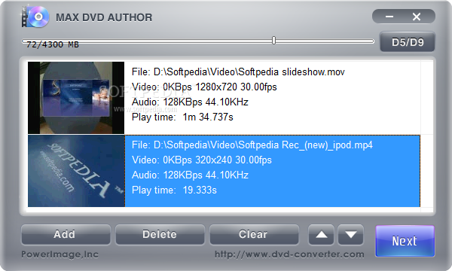Select the file path line for Softpedia slideshow.mov
Image resolution: width=452 pixels, height=271 pixels.
click(x=238, y=72)
